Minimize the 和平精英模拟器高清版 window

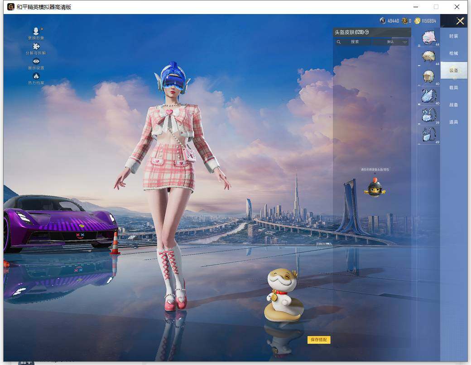pyautogui.click(x=416, y=7)
